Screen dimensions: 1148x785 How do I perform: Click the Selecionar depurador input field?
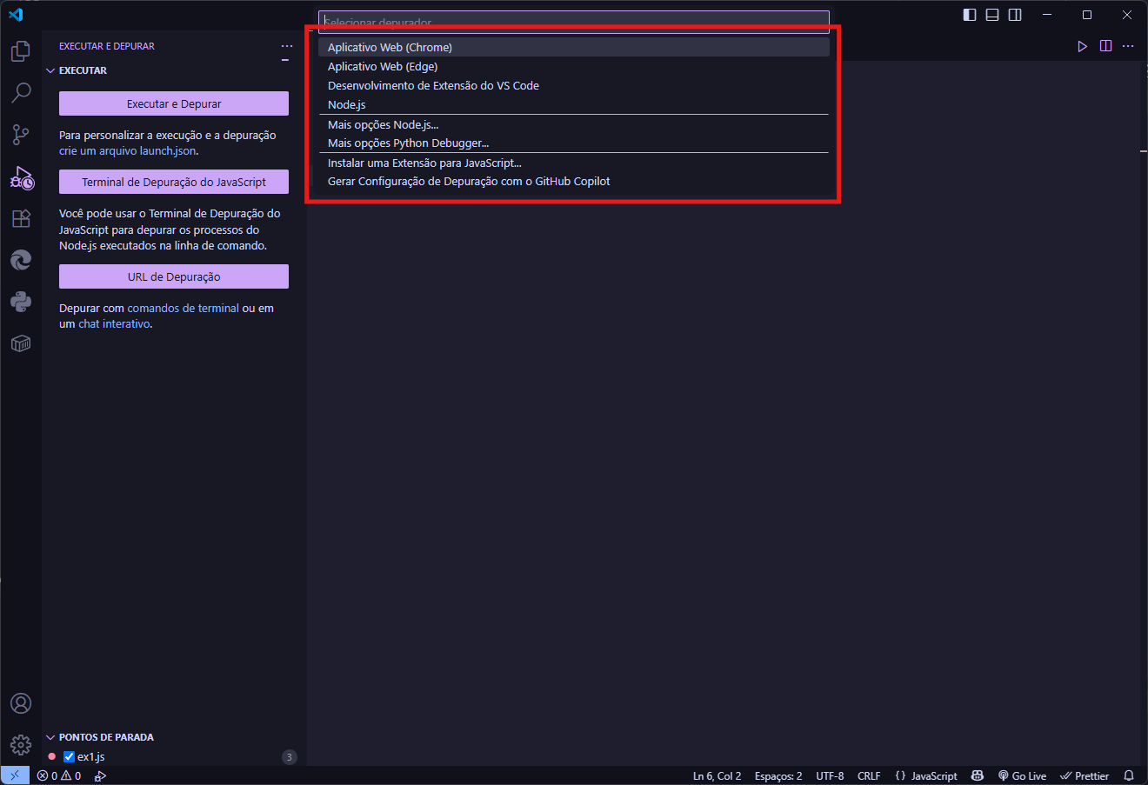click(574, 22)
